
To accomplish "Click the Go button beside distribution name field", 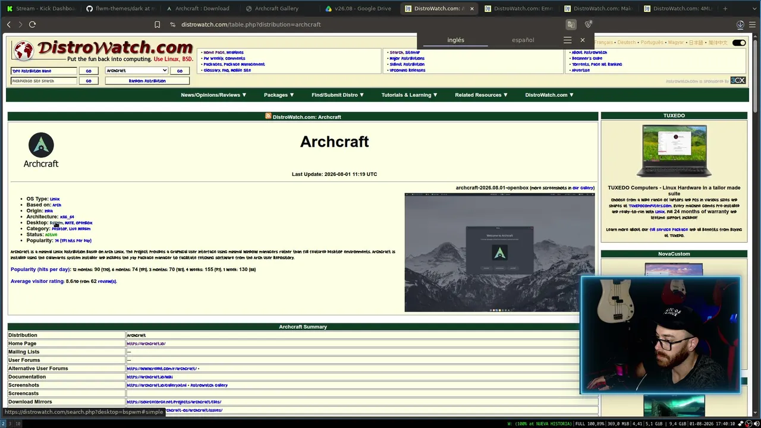I will (89, 71).
